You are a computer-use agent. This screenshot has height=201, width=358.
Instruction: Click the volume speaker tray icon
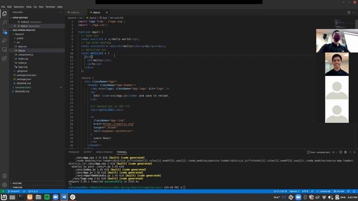tap(331, 197)
